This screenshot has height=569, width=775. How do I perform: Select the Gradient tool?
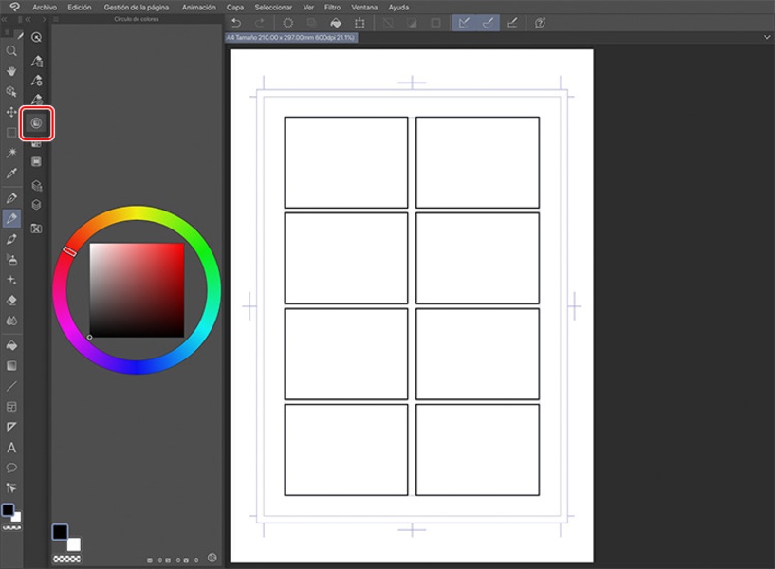[11, 365]
